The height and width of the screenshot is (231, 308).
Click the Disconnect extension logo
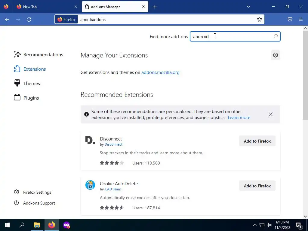tap(90, 140)
